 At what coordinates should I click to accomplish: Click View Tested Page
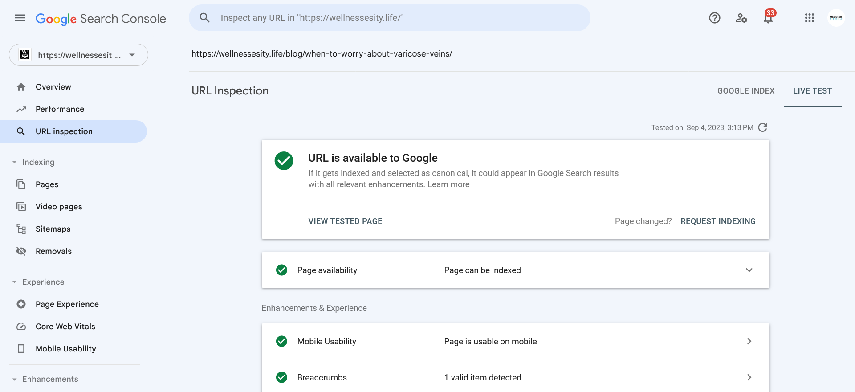(345, 221)
